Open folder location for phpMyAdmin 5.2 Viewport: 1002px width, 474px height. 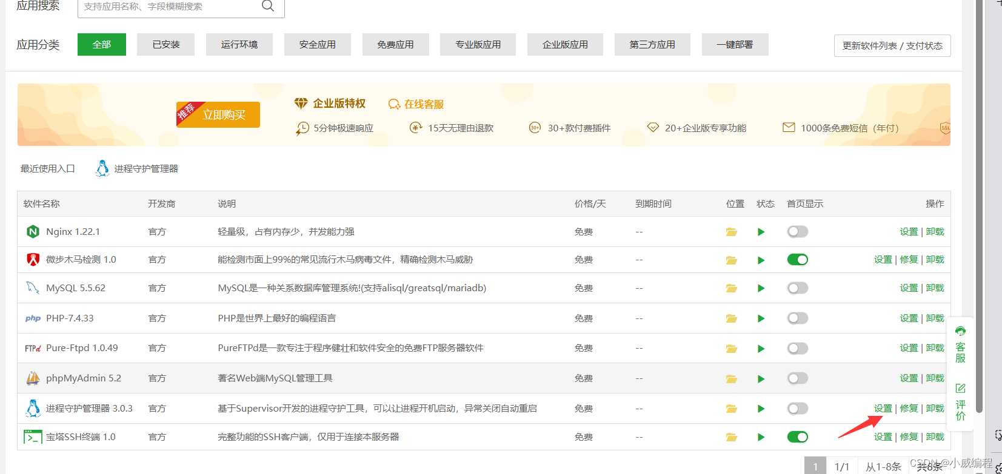(732, 379)
